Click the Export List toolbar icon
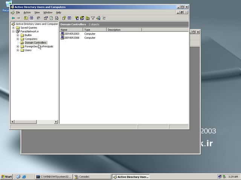The height and width of the screenshot is (180, 241). click(57, 18)
